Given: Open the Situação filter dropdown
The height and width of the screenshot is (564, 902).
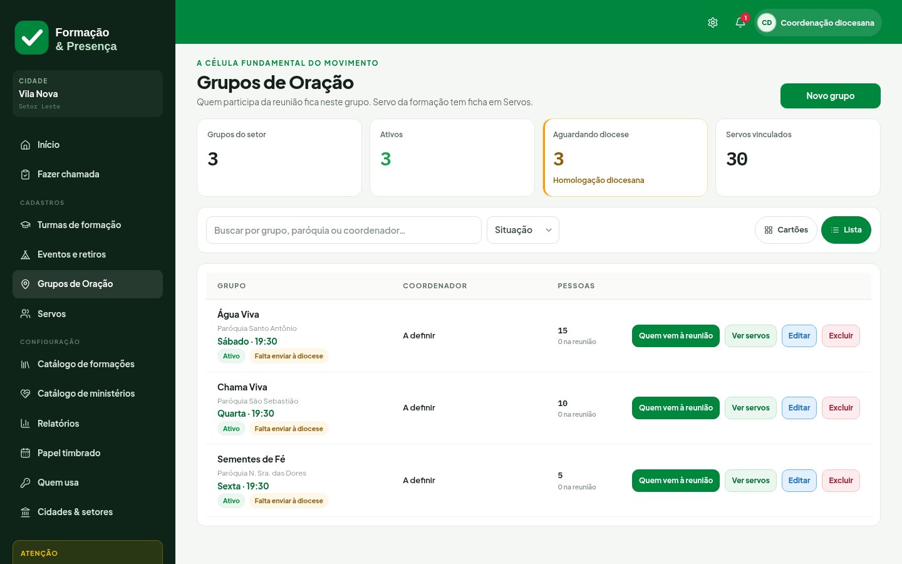Looking at the screenshot, I should point(523,230).
